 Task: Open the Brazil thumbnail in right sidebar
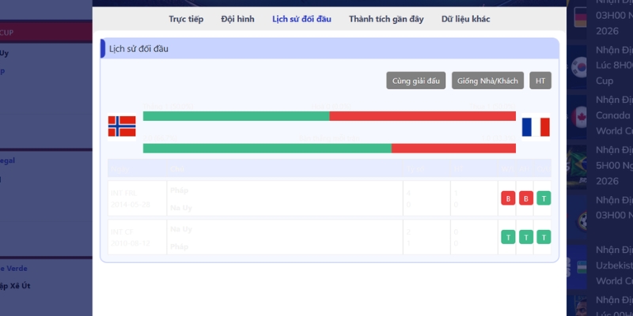tap(577, 167)
